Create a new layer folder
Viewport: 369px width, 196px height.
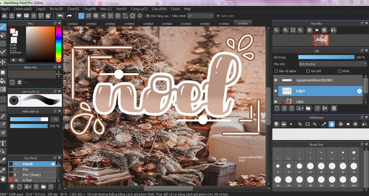coord(308,108)
